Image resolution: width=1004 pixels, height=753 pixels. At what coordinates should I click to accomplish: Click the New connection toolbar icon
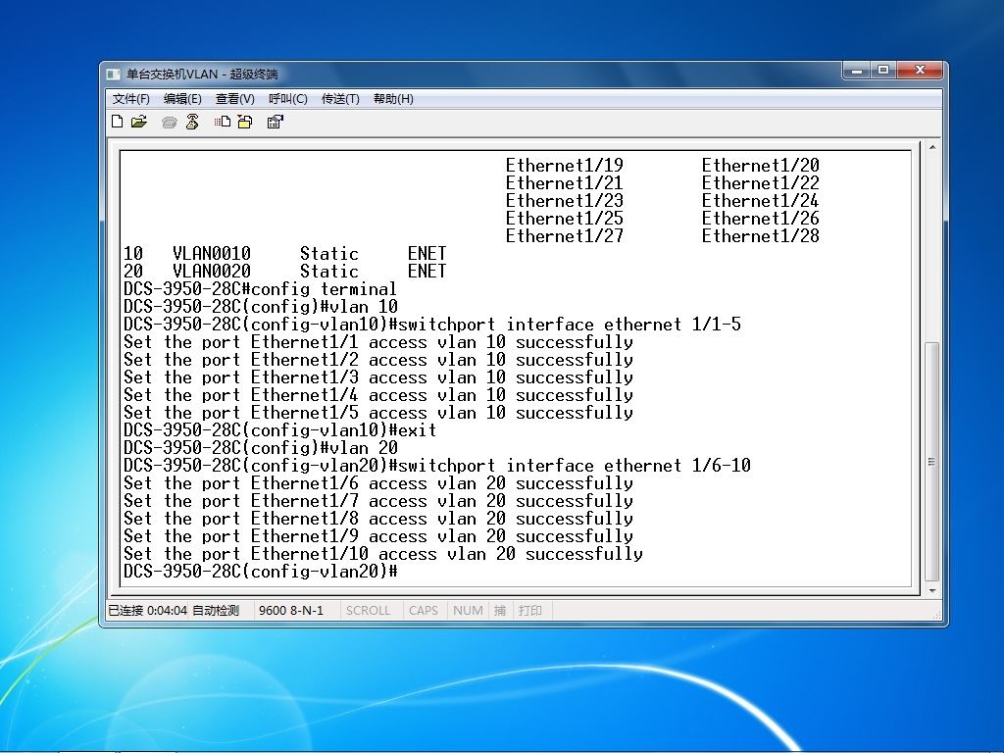(118, 122)
